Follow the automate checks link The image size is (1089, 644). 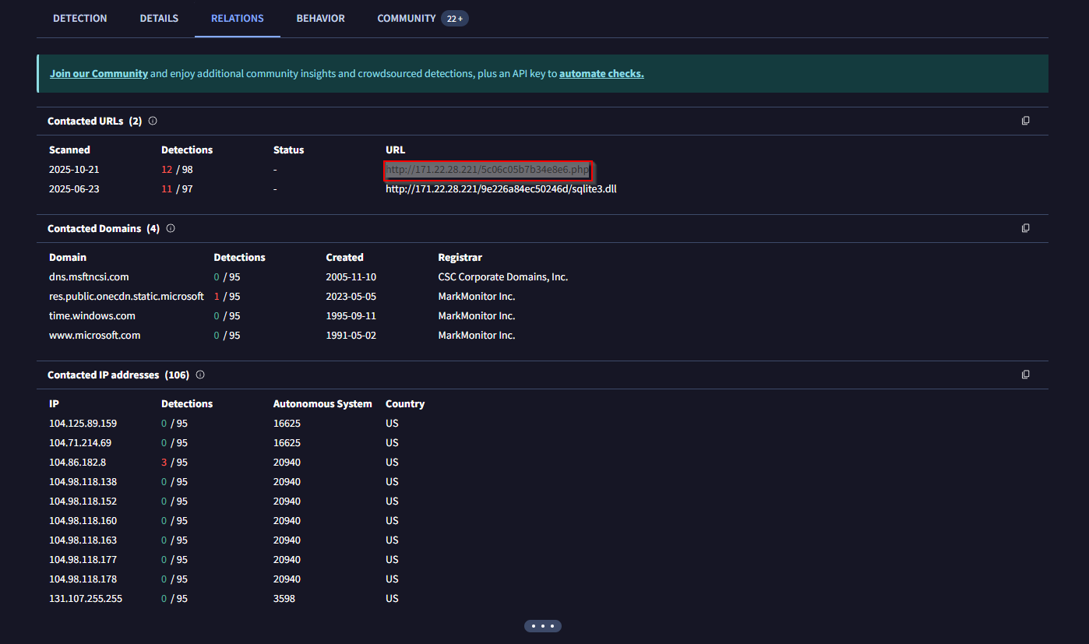pos(601,74)
